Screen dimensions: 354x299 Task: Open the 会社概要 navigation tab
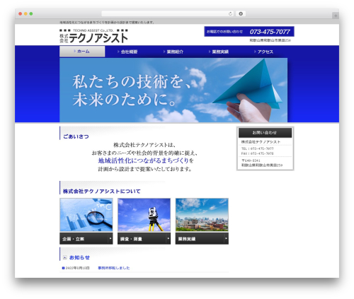127,52
